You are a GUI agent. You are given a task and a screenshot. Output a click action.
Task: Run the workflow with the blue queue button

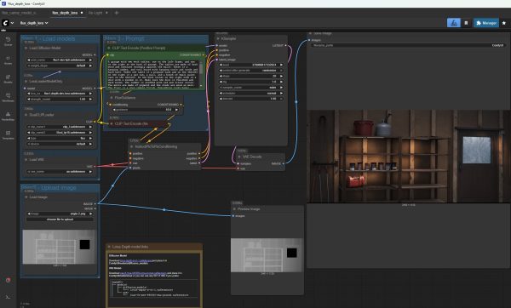pos(454,23)
